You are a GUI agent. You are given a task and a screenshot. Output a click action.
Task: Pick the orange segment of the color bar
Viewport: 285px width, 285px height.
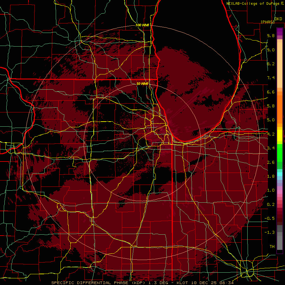click(x=280, y=109)
